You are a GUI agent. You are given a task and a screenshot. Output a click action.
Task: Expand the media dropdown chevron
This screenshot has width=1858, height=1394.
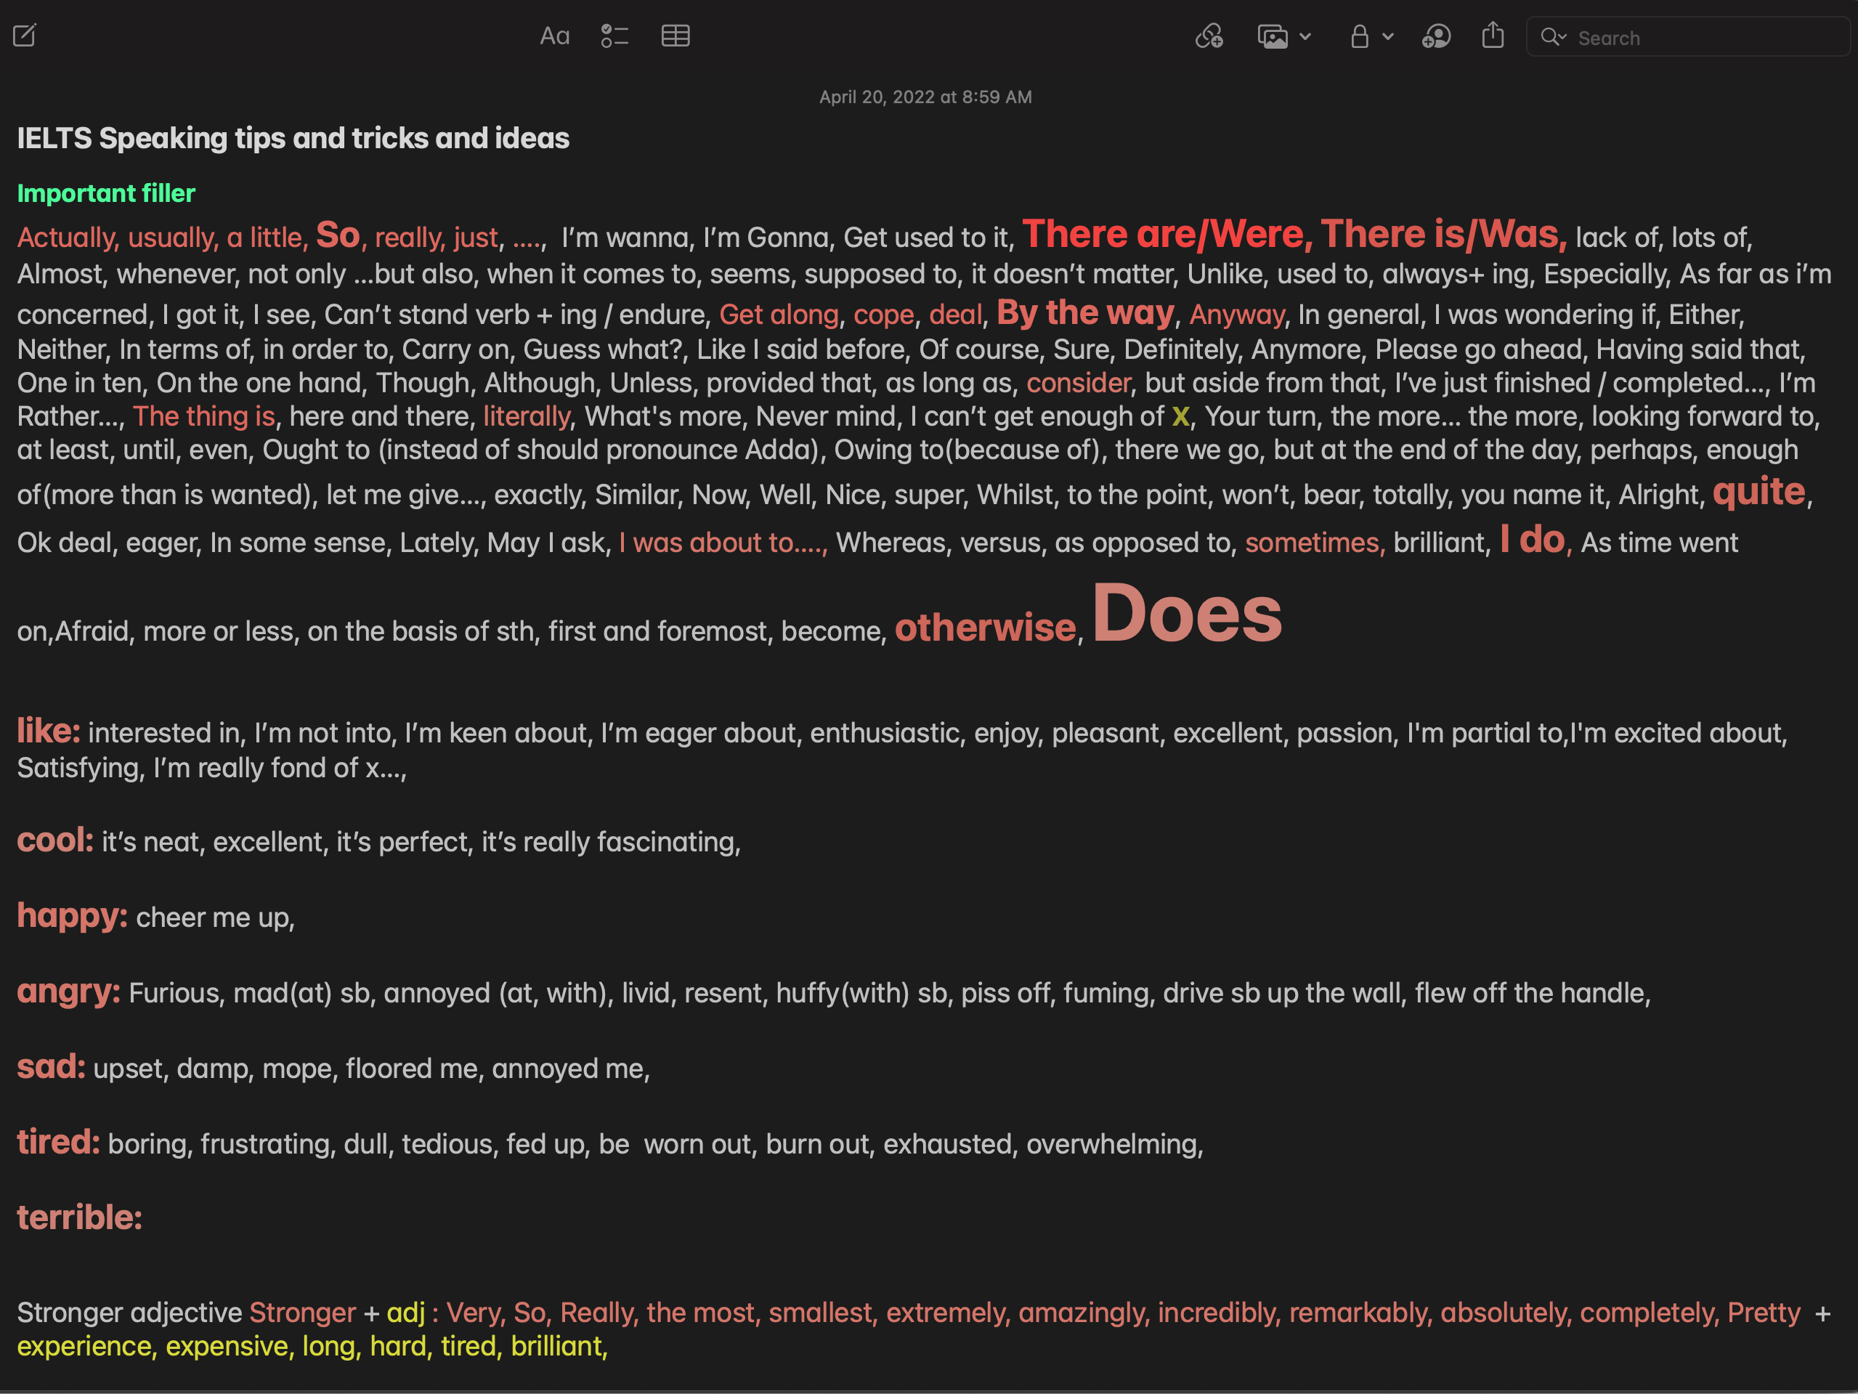point(1305,37)
